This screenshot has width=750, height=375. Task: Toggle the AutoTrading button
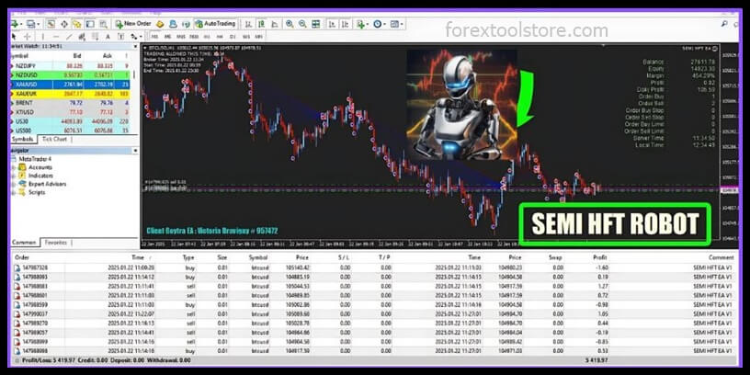click(x=215, y=24)
